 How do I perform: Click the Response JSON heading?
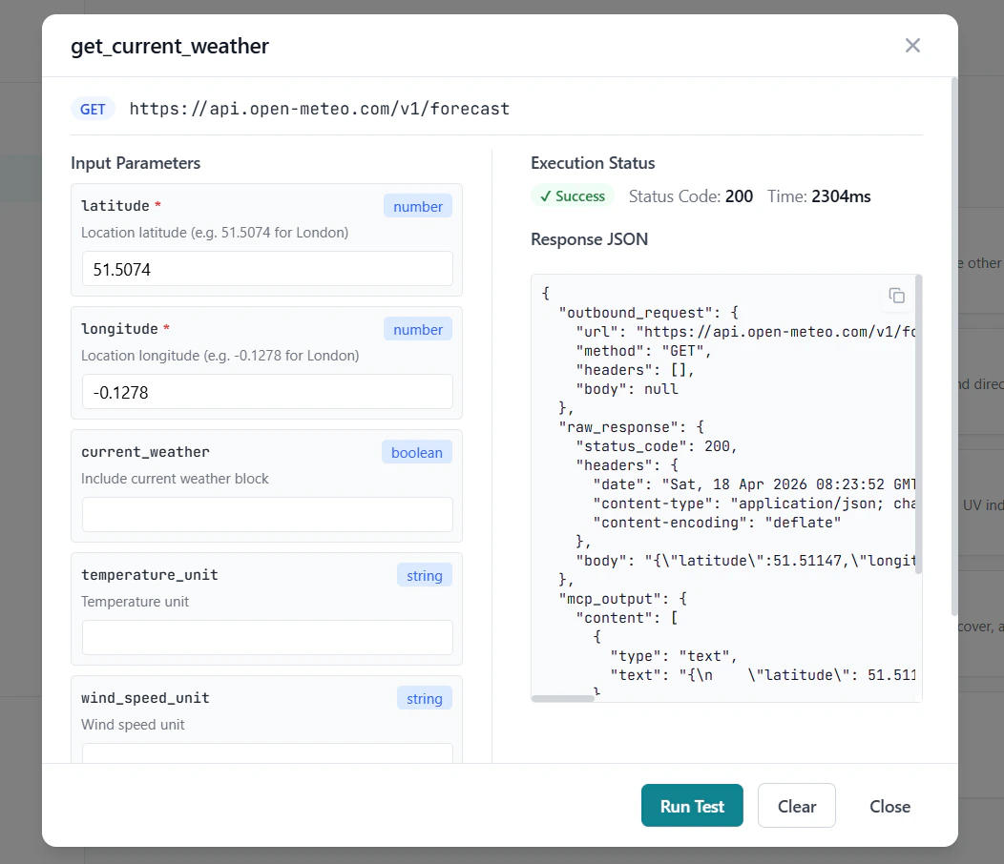coord(589,239)
